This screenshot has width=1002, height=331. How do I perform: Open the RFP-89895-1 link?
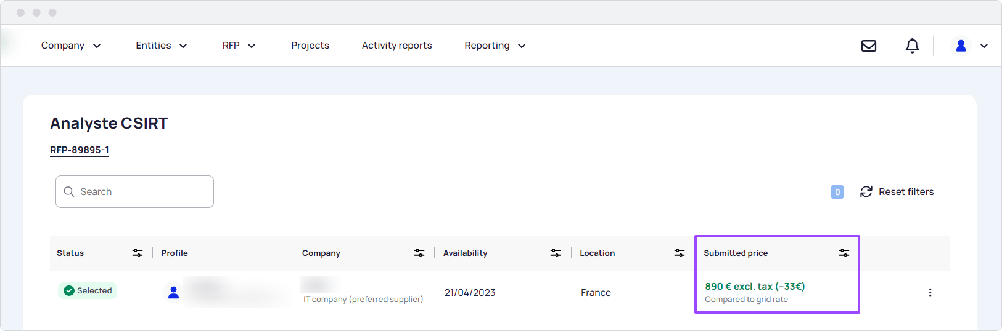80,150
